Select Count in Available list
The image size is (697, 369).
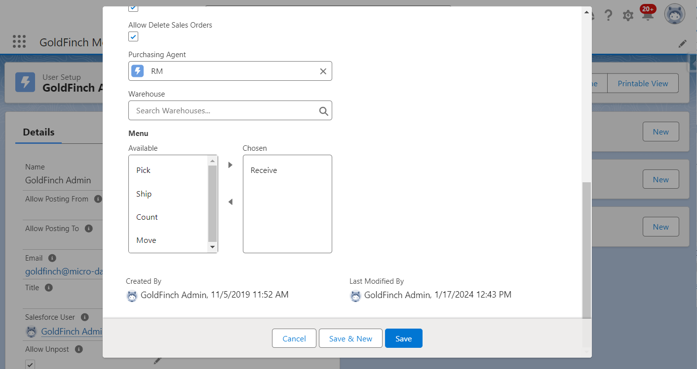coord(168,217)
